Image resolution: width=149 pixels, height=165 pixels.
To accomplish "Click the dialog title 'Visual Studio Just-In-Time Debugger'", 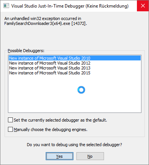I will coord(48,6).
